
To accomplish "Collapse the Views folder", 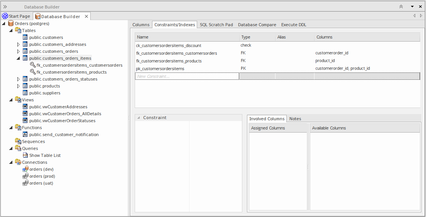I will (11, 100).
